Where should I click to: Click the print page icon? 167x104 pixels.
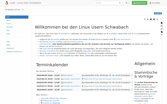click(x=154, y=19)
